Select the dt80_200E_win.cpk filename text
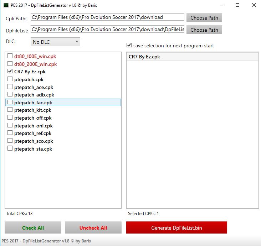The height and width of the screenshot is (246, 261). point(35,64)
